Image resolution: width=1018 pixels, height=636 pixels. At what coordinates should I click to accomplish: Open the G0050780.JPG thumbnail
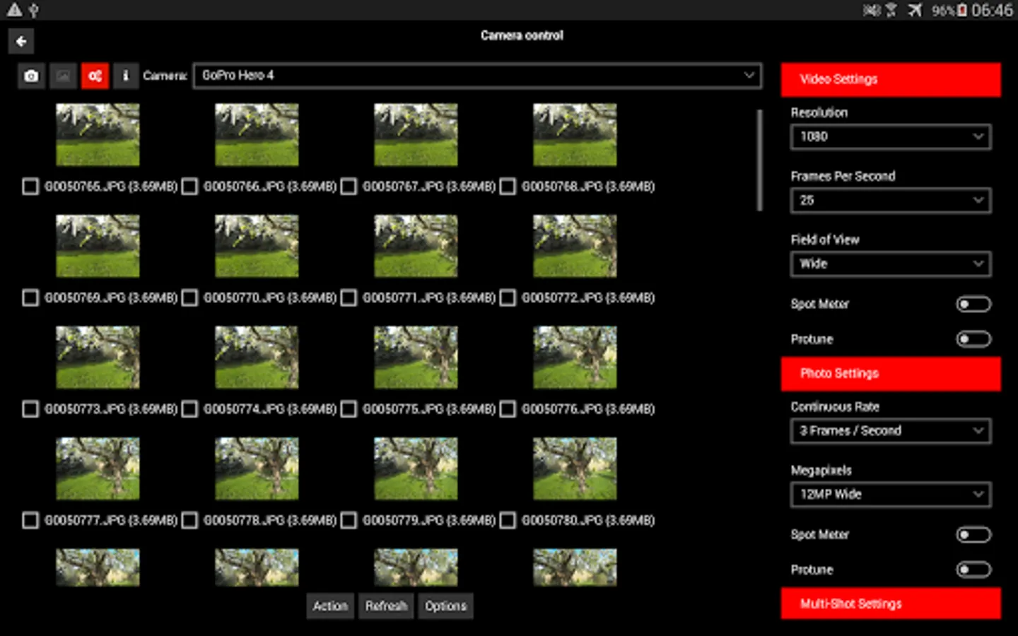tap(575, 469)
